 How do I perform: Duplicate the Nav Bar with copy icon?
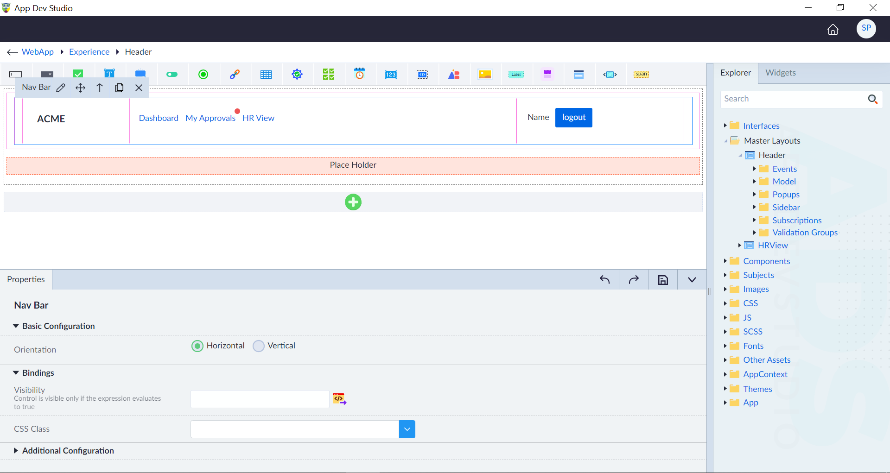point(119,88)
